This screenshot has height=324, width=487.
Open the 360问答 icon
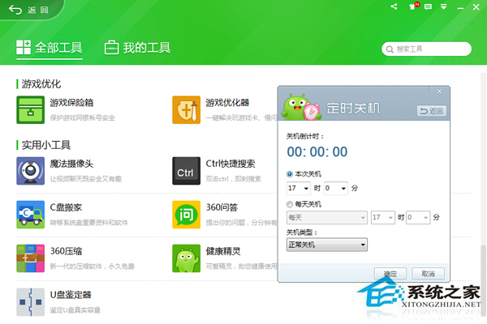point(187,215)
